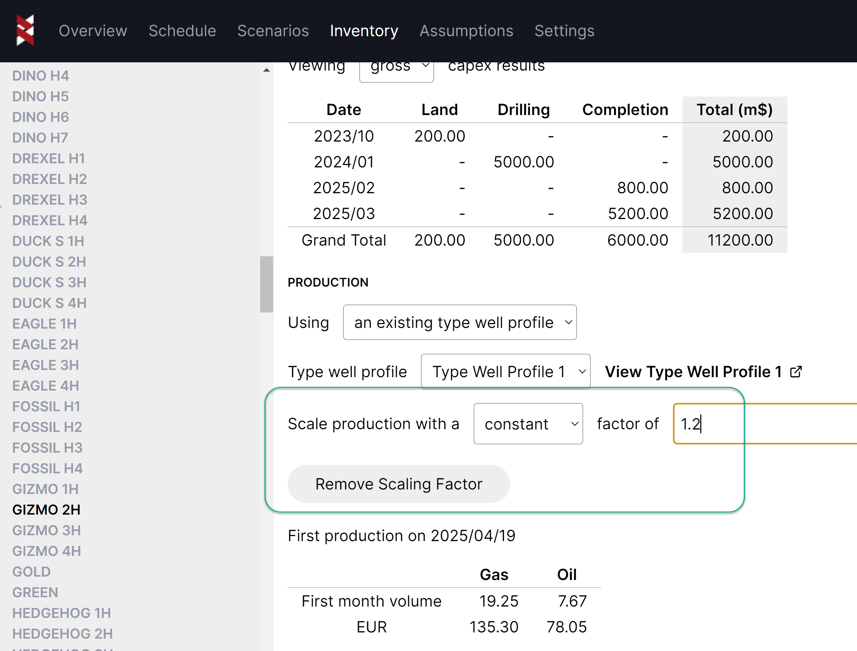Image resolution: width=857 pixels, height=651 pixels.
Task: Open the Assumptions page
Action: click(x=466, y=31)
